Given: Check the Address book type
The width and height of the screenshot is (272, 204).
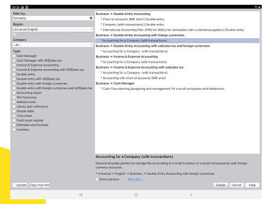Looking at the screenshot, I should [x=14, y=102].
